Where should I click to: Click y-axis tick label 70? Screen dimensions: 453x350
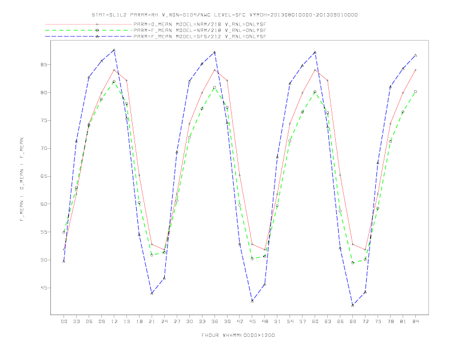click(43, 149)
